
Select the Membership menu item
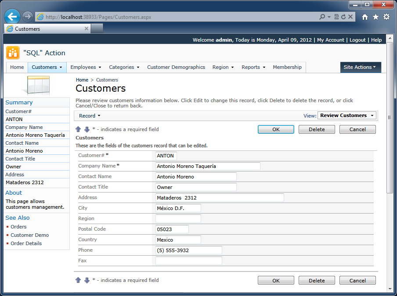tap(287, 67)
